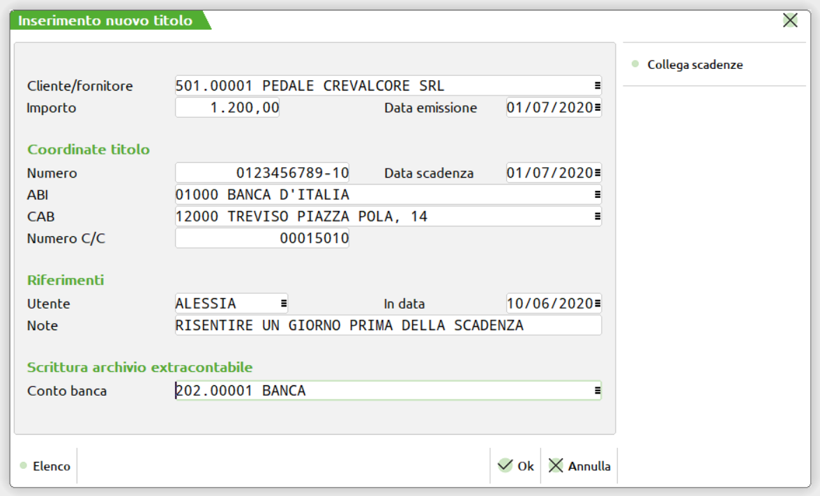Open the Cliente/fornitore lookup list icon
This screenshot has height=496, width=820.
(x=597, y=86)
